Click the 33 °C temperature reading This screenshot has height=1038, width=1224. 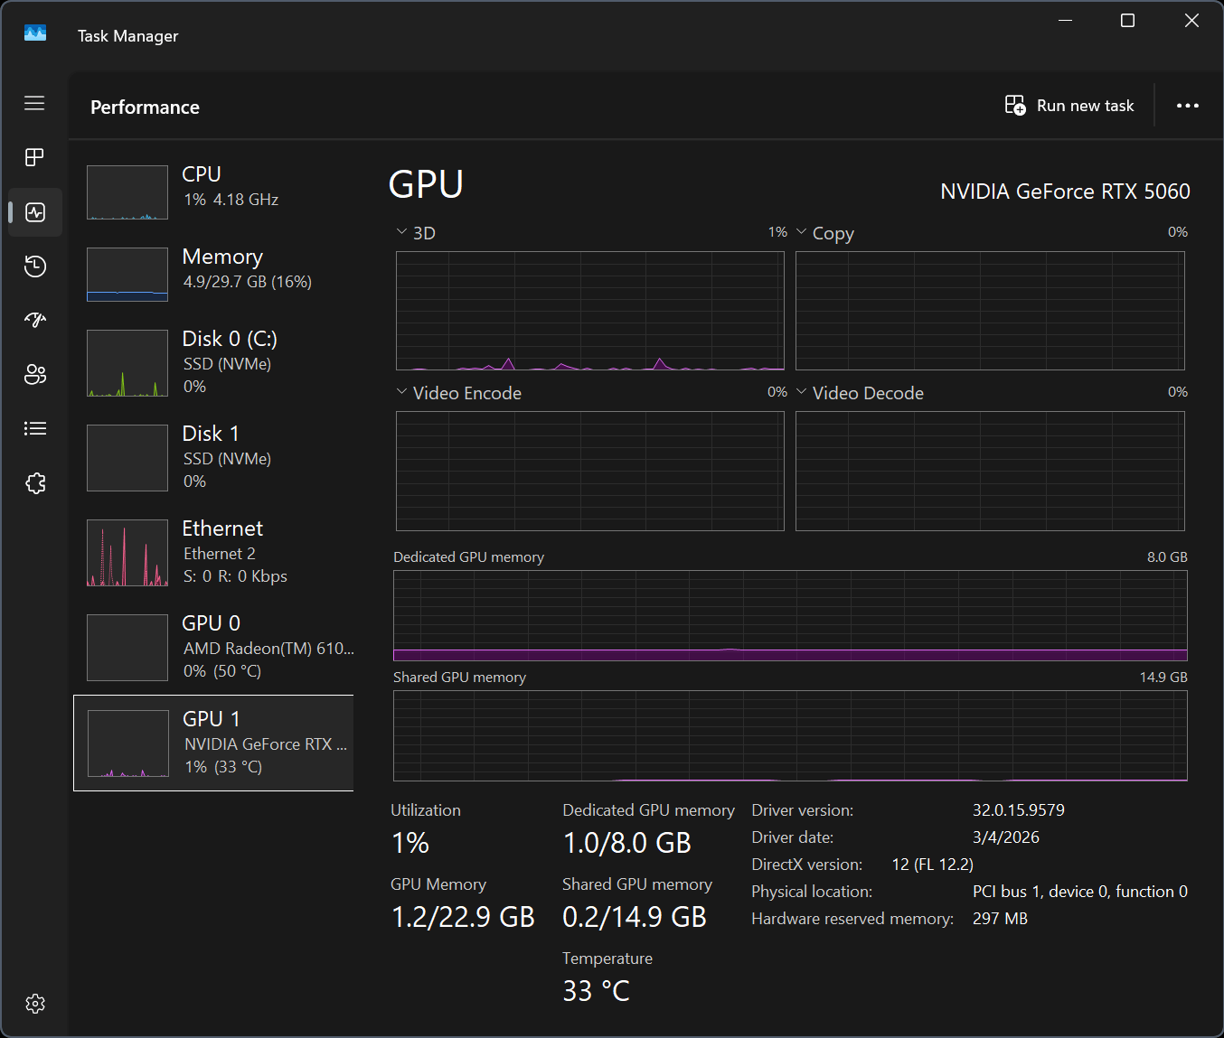(x=596, y=991)
